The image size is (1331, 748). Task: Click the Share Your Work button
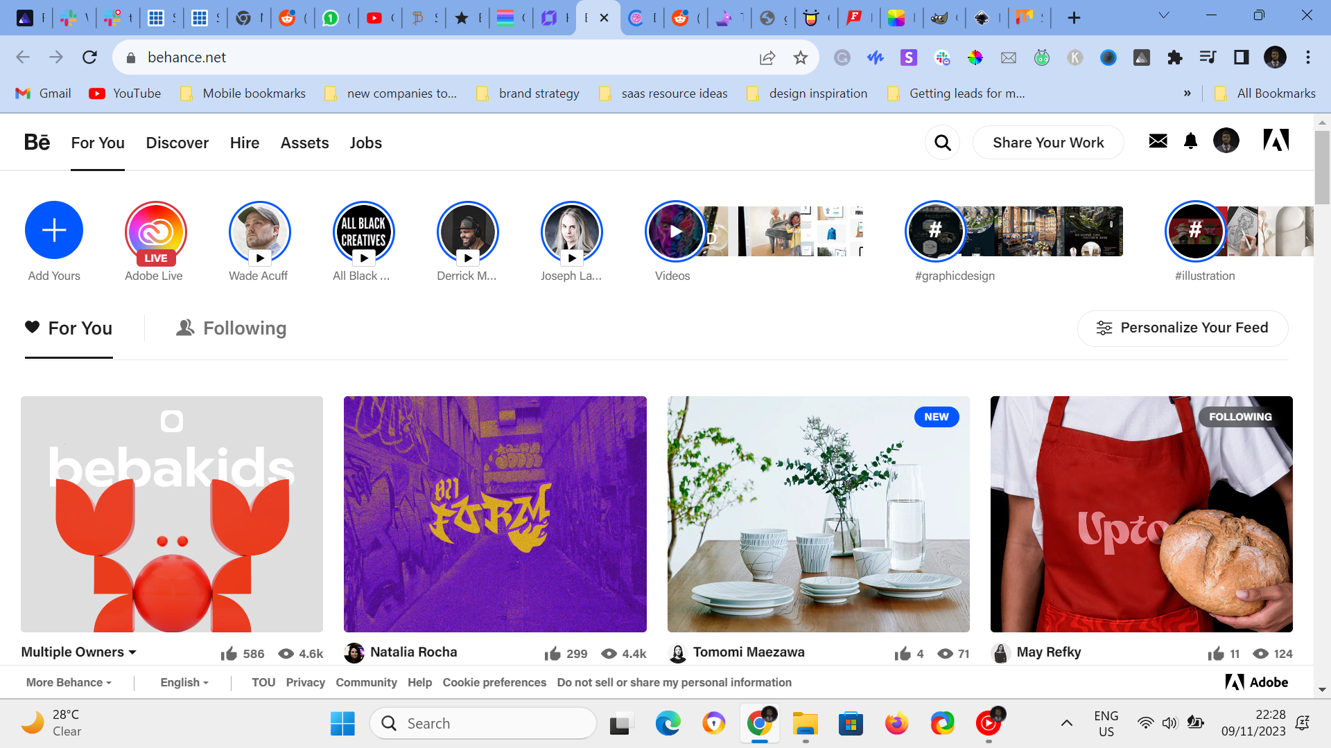[x=1047, y=143]
